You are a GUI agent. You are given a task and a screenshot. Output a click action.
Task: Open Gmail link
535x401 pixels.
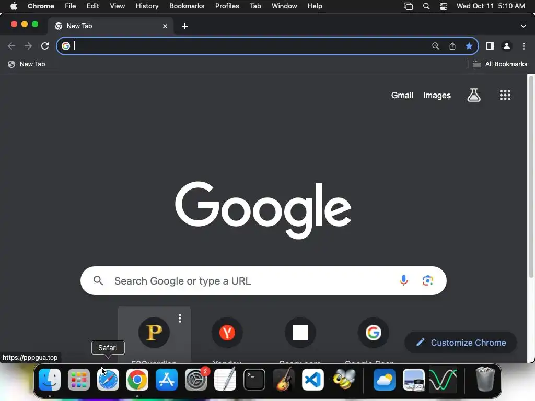[402, 95]
